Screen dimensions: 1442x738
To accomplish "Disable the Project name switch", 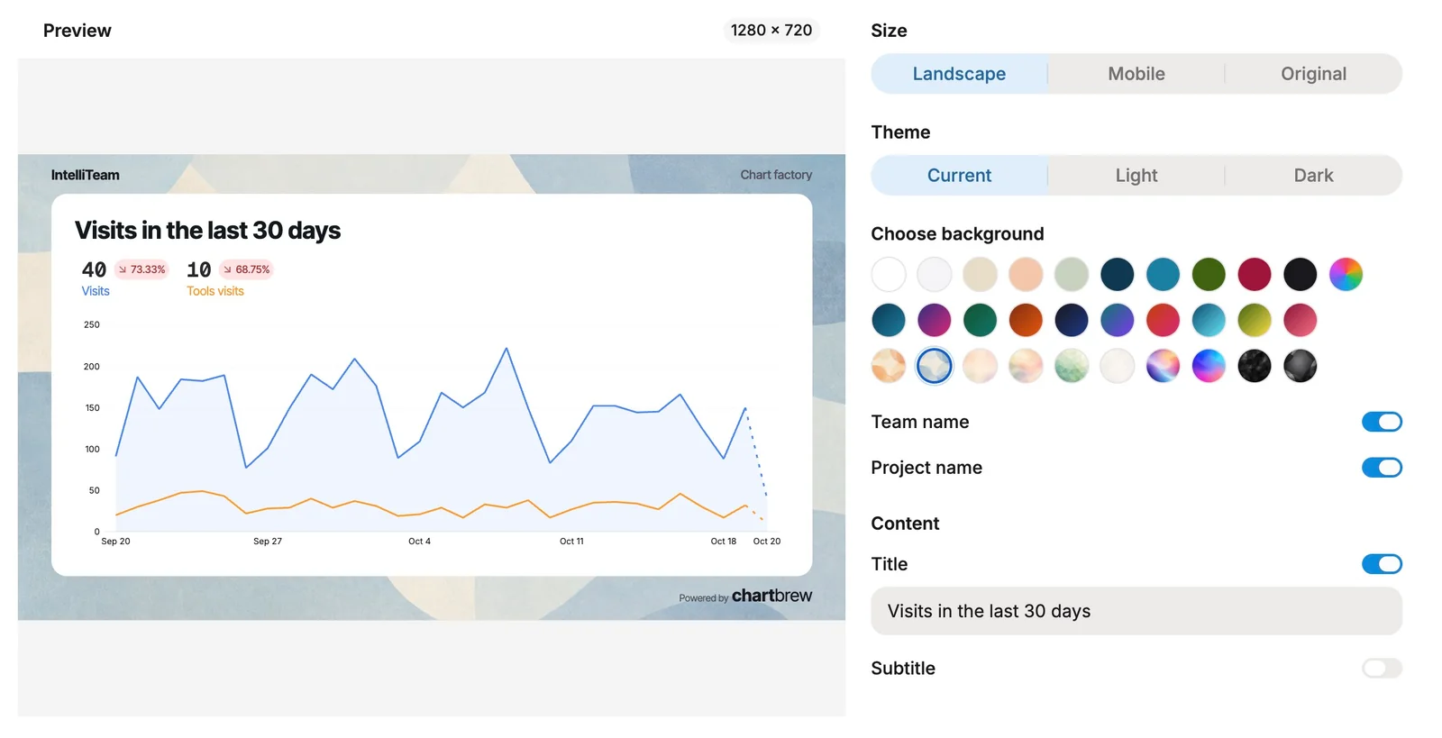I will [x=1382, y=468].
